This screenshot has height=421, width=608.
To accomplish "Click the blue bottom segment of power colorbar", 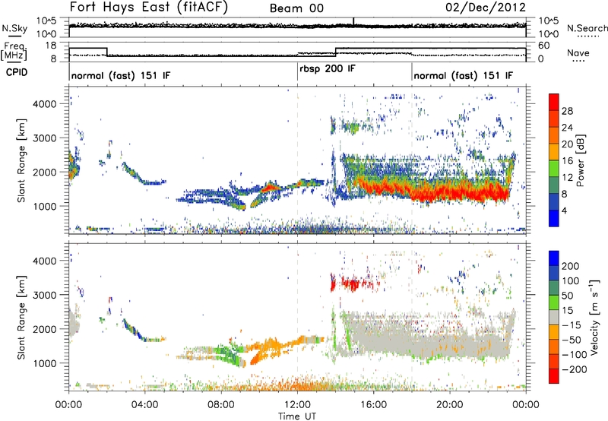I will pyautogui.click(x=554, y=218).
